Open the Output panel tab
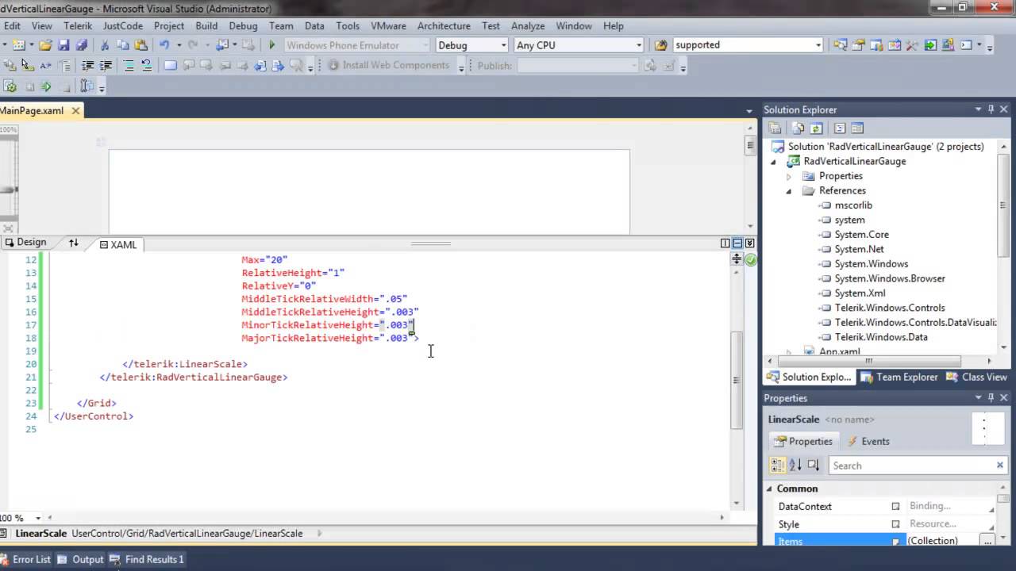This screenshot has width=1016, height=571. click(81, 559)
